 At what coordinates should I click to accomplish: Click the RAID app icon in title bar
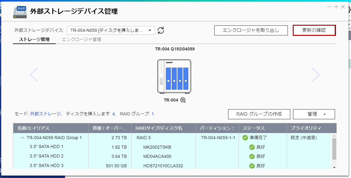pos(20,12)
